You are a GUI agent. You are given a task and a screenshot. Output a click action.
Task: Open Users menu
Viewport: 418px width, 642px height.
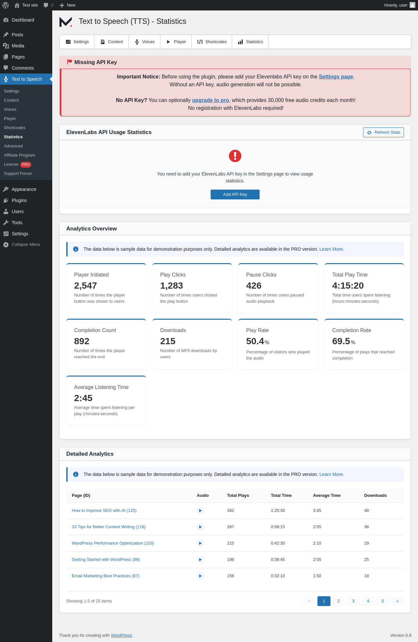point(26,211)
